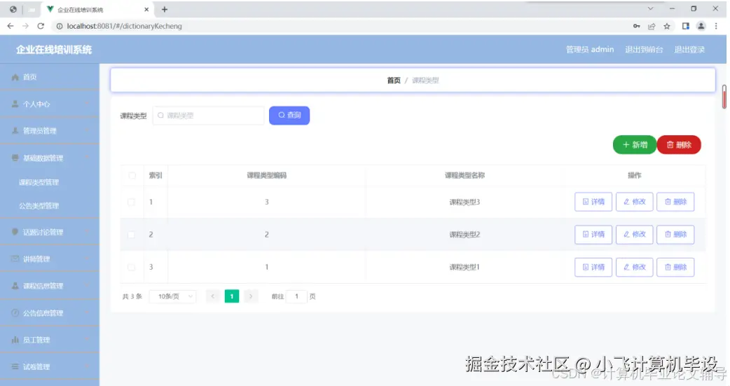The image size is (730, 386).
Task: Click the 查询 search button
Action: pyautogui.click(x=289, y=116)
